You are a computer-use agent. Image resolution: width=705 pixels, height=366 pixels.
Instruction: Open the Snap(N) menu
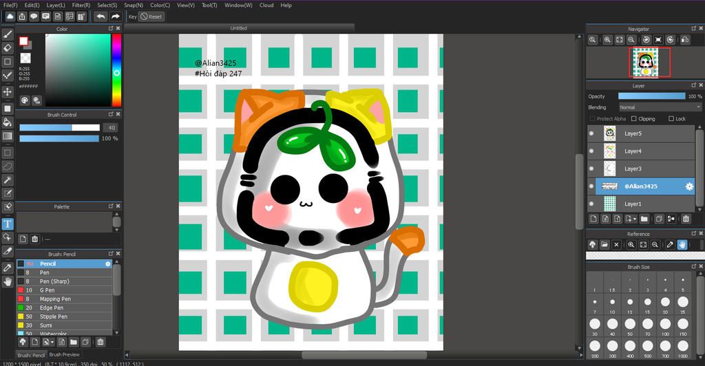point(134,5)
